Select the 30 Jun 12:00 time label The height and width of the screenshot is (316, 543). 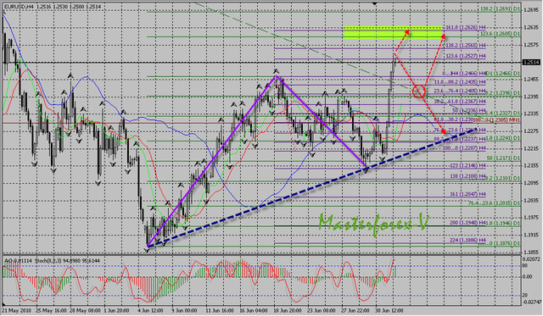pyautogui.click(x=389, y=310)
